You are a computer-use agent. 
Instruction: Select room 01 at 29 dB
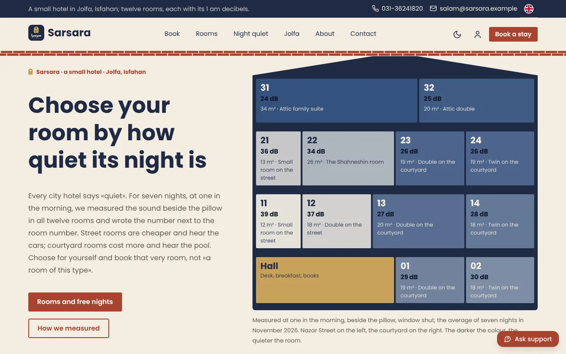[x=430, y=280]
